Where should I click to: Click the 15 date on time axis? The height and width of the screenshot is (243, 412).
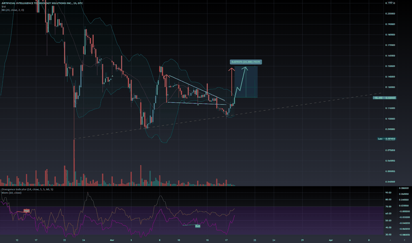click(207, 240)
